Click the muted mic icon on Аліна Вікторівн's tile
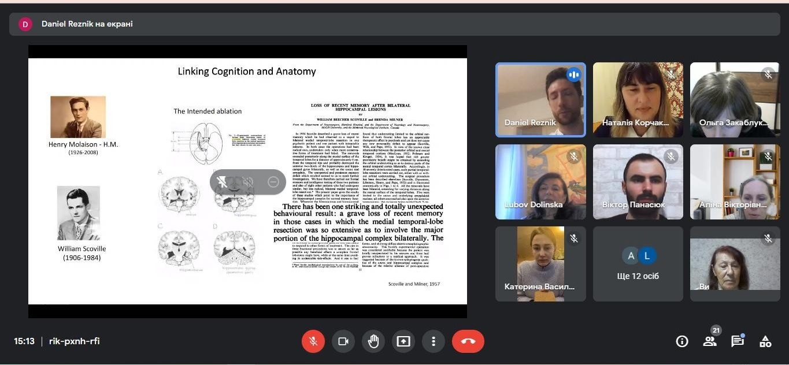The height and width of the screenshot is (365, 789). (x=768, y=157)
